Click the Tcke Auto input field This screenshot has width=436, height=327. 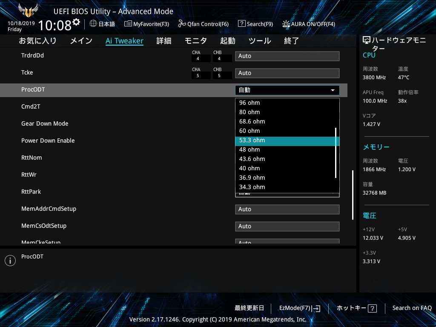coord(287,73)
